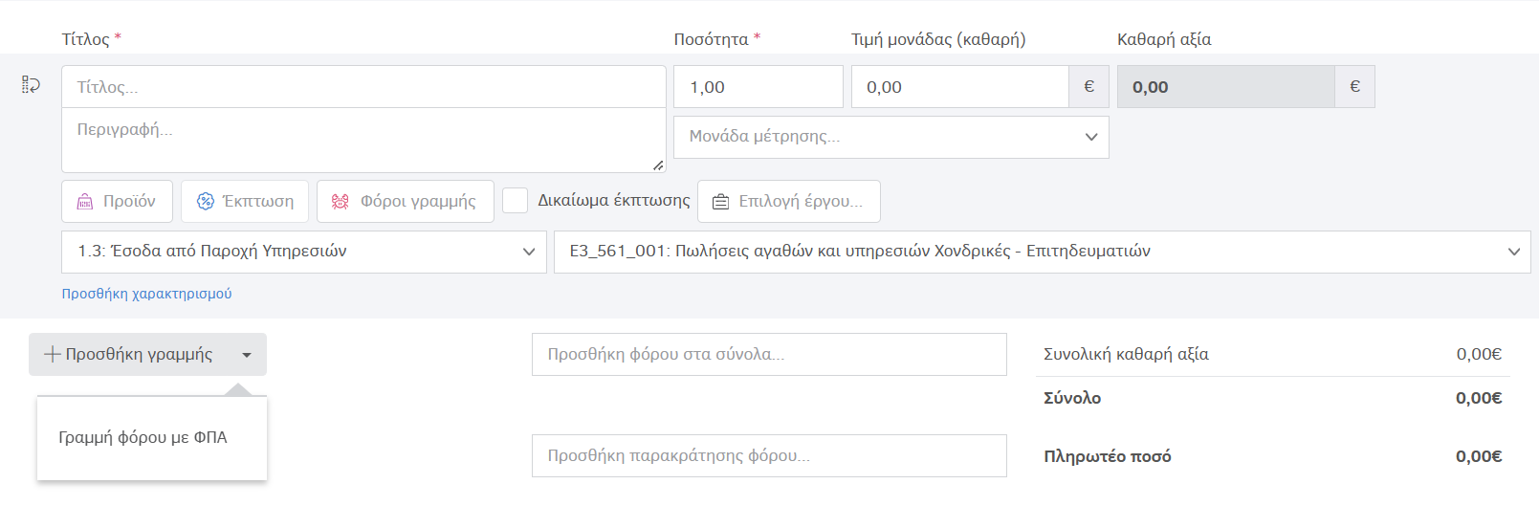Click the euro sign next to unit price
The height and width of the screenshot is (506, 1539).
(x=1088, y=87)
